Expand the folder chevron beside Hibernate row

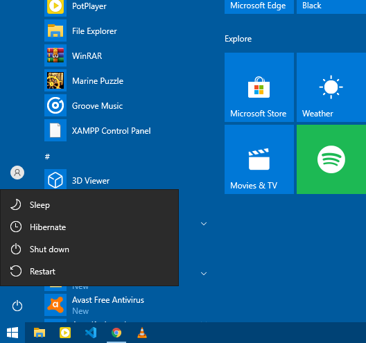[204, 224]
